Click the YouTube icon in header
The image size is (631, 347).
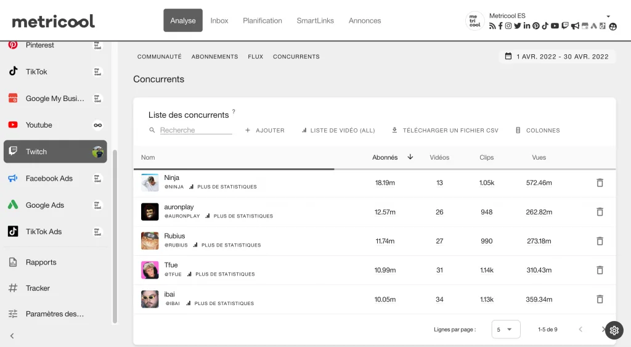(x=555, y=26)
